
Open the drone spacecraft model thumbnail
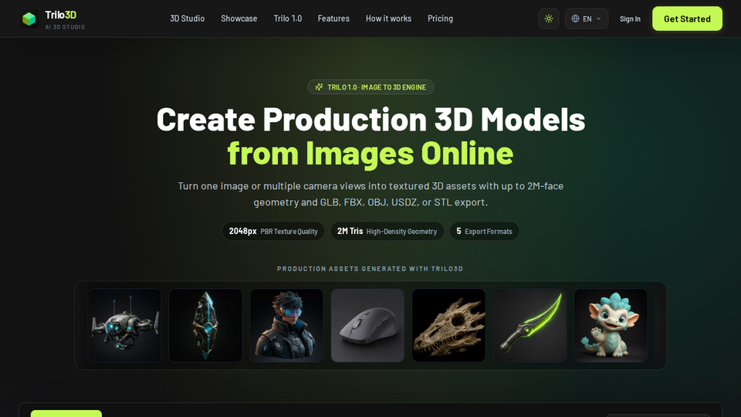[124, 326]
